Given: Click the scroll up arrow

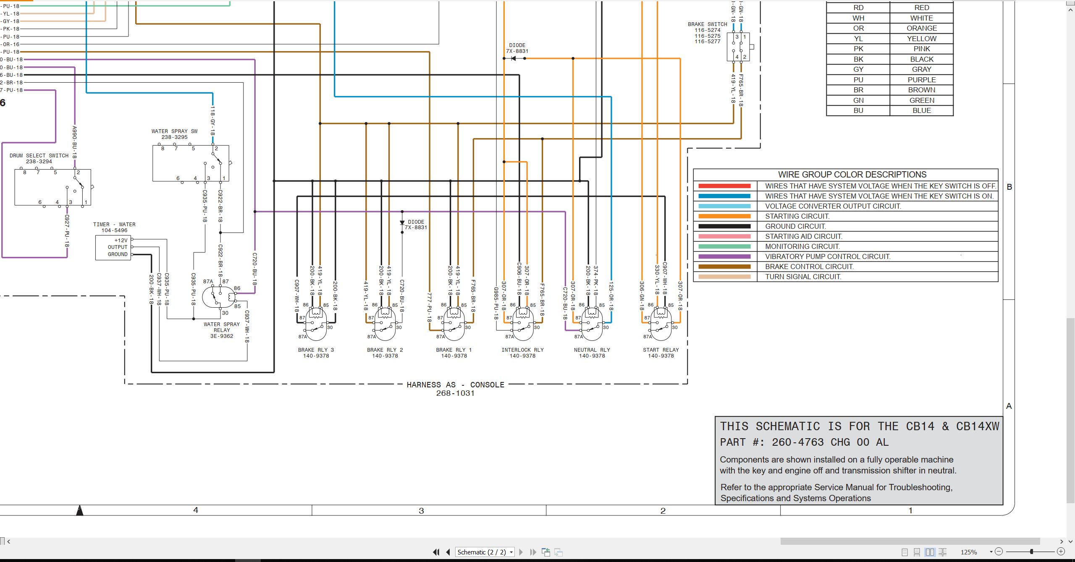Looking at the screenshot, I should pyautogui.click(x=1070, y=9).
